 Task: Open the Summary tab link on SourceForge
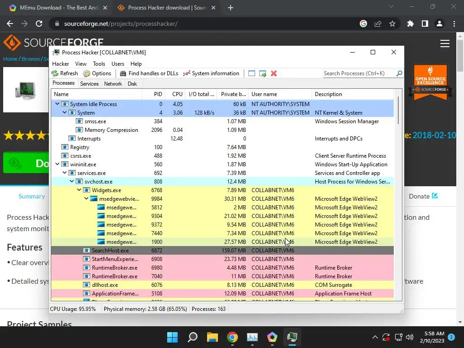(32, 197)
